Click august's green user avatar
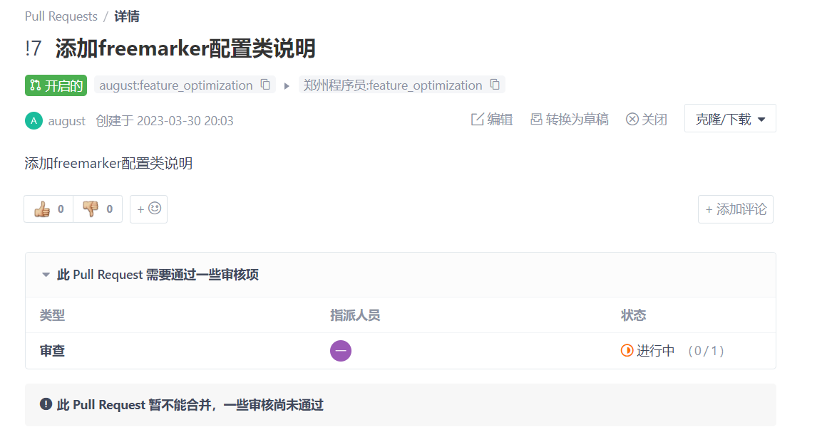The width and height of the screenshot is (827, 432). [33, 120]
